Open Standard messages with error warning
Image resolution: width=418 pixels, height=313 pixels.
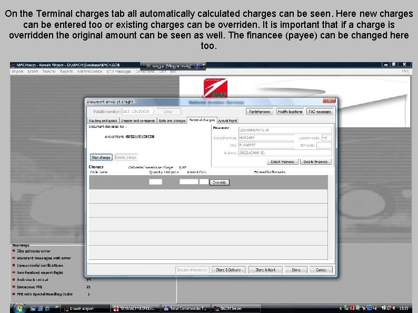(x=44, y=258)
